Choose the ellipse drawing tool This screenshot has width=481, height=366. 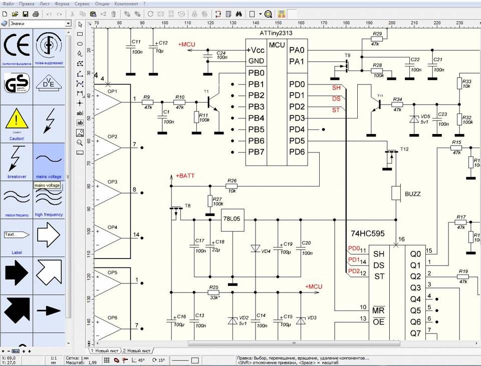click(80, 43)
